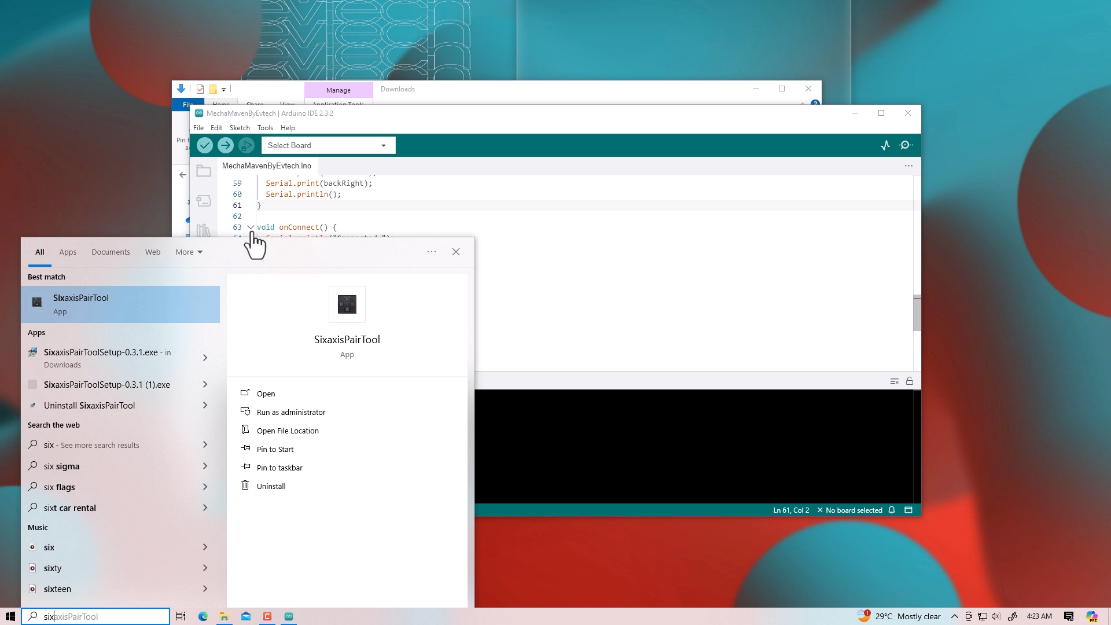Expand the six flags web suggestion arrow
Viewport: 1111px width, 625px height.
[205, 487]
